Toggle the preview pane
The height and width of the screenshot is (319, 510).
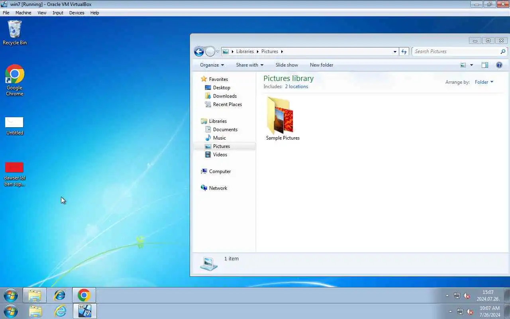(x=484, y=65)
